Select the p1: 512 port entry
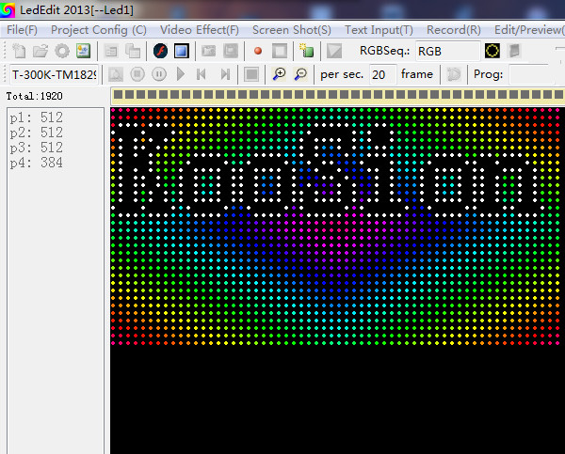The width and height of the screenshot is (565, 454). pyautogui.click(x=37, y=118)
